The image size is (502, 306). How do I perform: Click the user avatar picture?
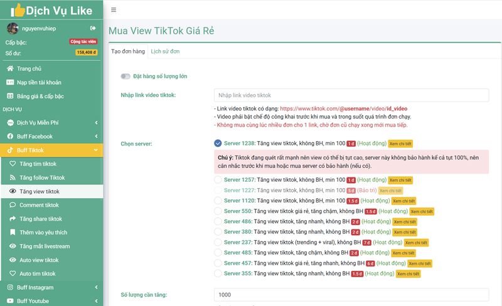pos(13,28)
